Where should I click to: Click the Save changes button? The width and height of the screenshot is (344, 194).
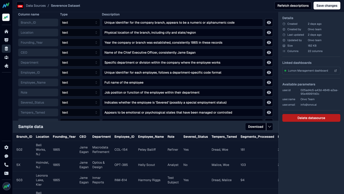click(x=326, y=6)
